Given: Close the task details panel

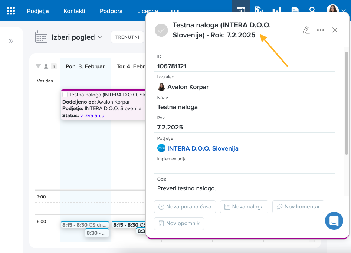Looking at the screenshot, I should (x=335, y=30).
